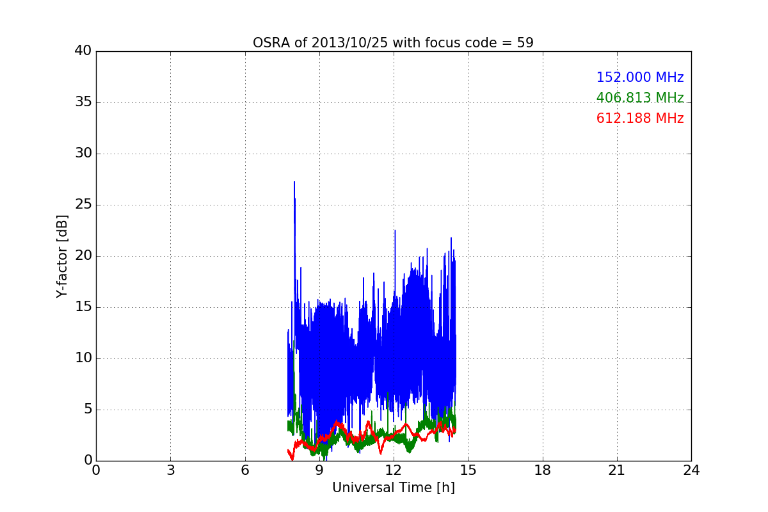Click the x-axis tick label 12
The image size is (768, 512).
[x=394, y=470]
